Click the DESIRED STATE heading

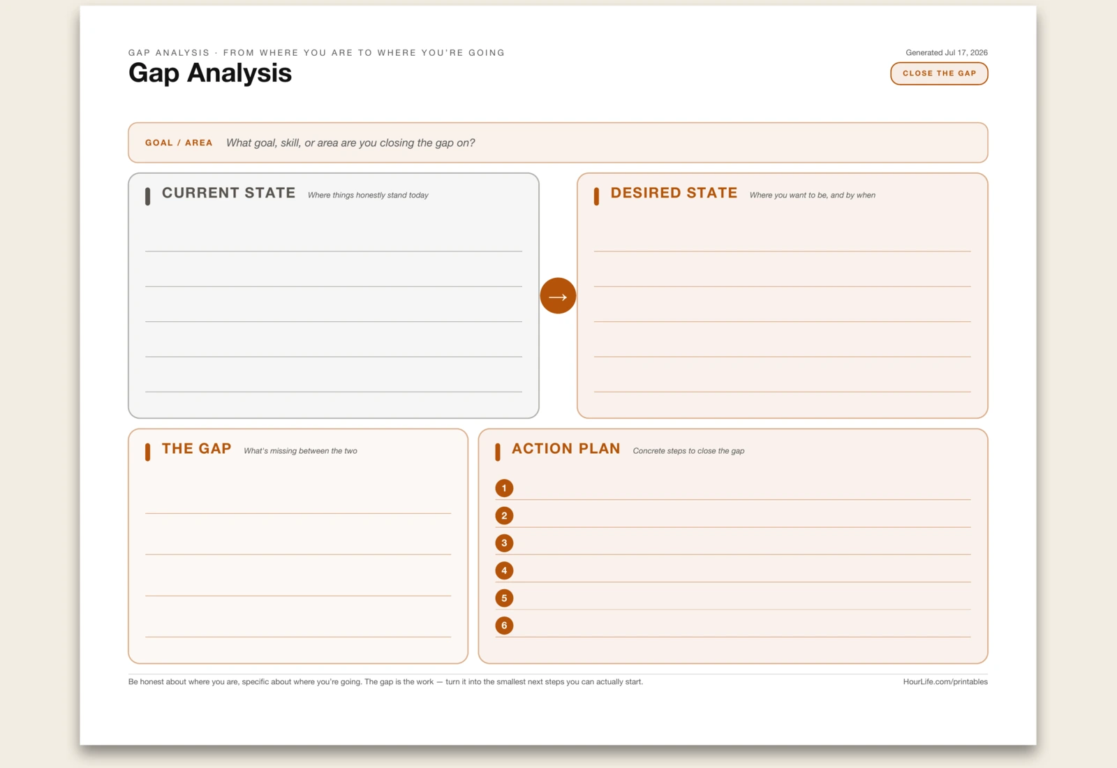click(x=674, y=193)
